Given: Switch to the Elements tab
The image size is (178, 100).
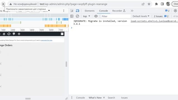Looking at the screenshot, I should [90, 11].
